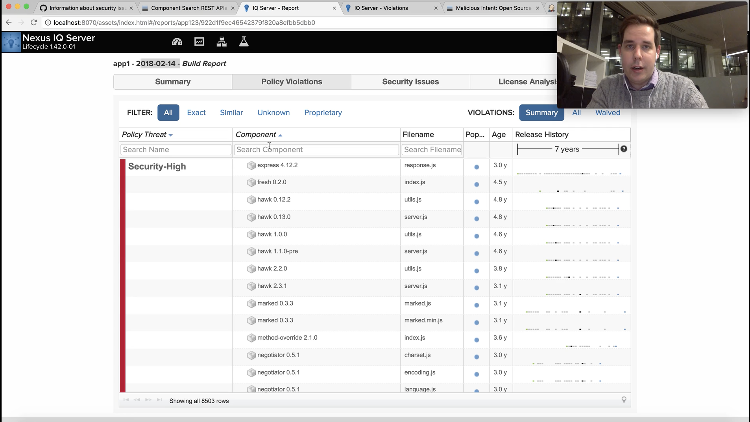Enable the All filter option

pos(168,113)
